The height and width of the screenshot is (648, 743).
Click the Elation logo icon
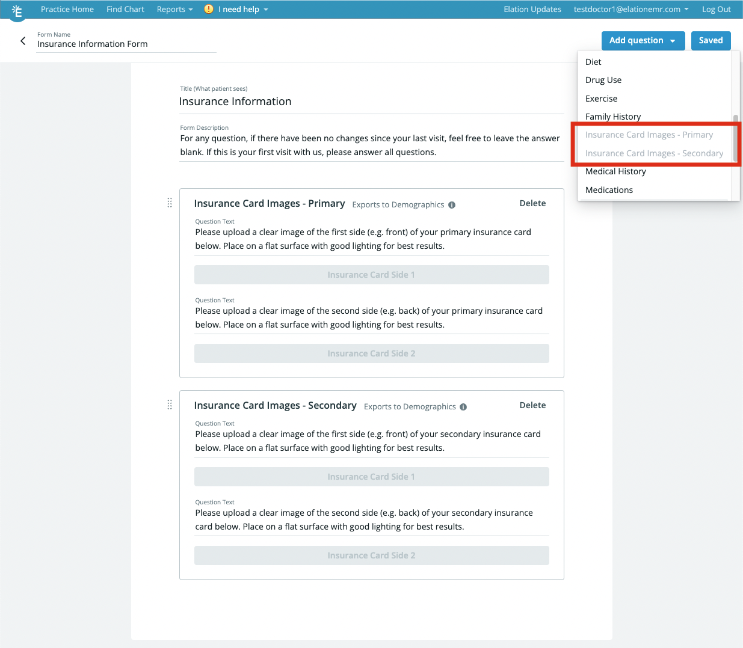tap(17, 10)
